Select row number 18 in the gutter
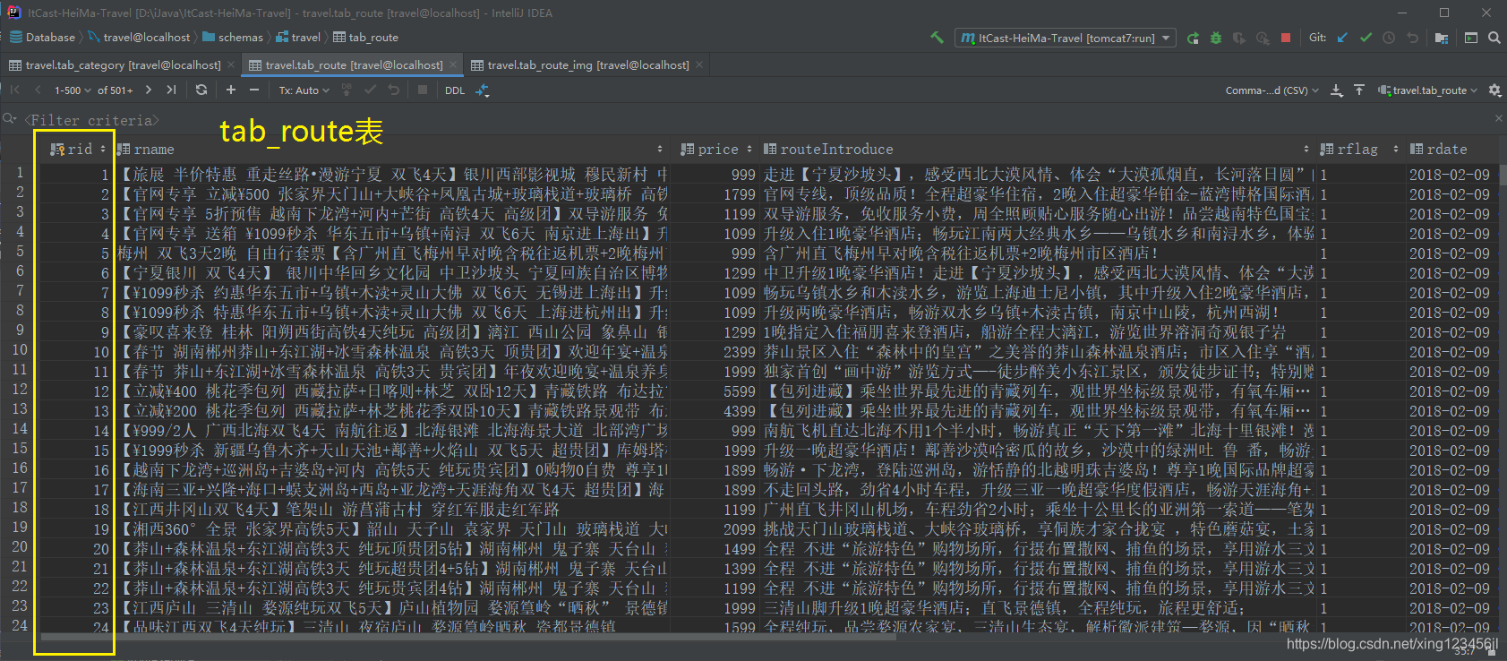The height and width of the screenshot is (661, 1507). click(x=20, y=507)
